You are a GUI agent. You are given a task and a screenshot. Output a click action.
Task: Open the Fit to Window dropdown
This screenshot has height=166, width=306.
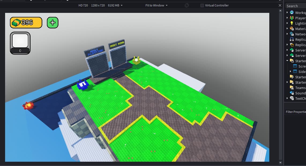coord(156,5)
